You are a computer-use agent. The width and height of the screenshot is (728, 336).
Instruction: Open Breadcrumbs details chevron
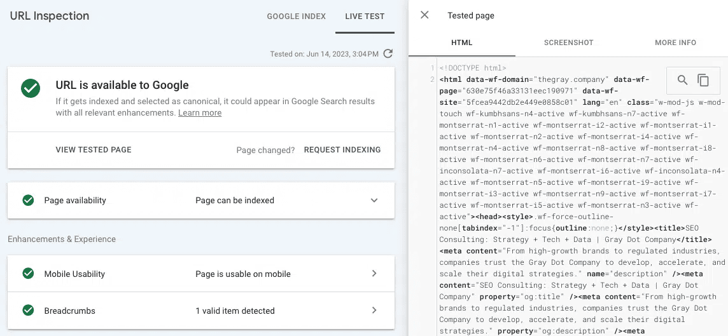(374, 311)
